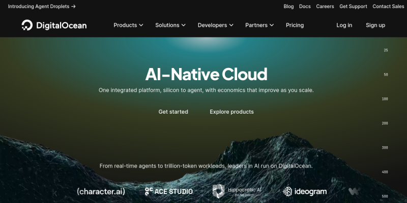Click the Explore products button
This screenshot has width=407, height=203.
(x=231, y=112)
